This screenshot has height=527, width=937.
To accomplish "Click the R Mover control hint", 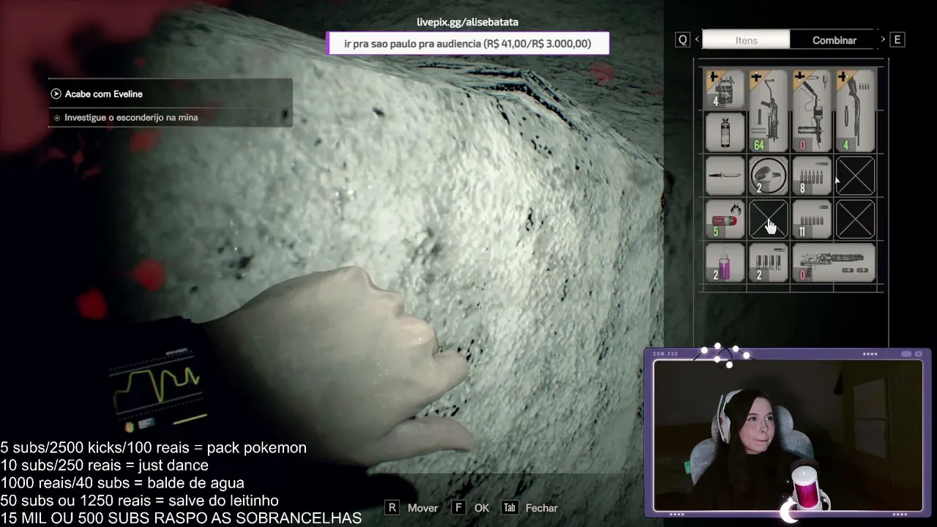I will (411, 508).
